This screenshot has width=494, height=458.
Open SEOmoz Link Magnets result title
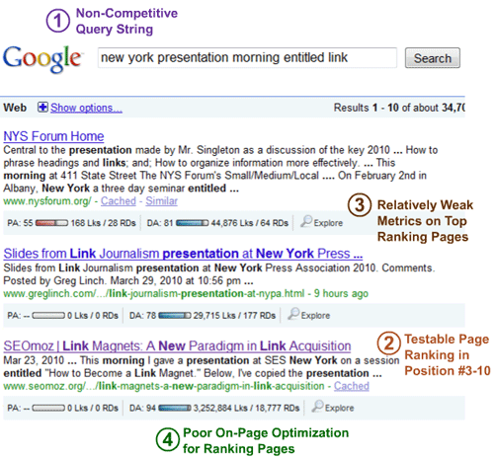pyautogui.click(x=177, y=346)
